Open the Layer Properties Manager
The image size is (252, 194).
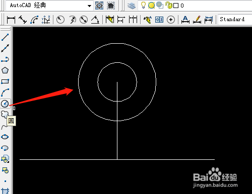coord(132,6)
